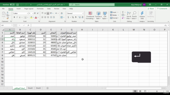Toggle the AutoSave switch
The height and width of the screenshot is (95, 170).
tap(12, 5)
